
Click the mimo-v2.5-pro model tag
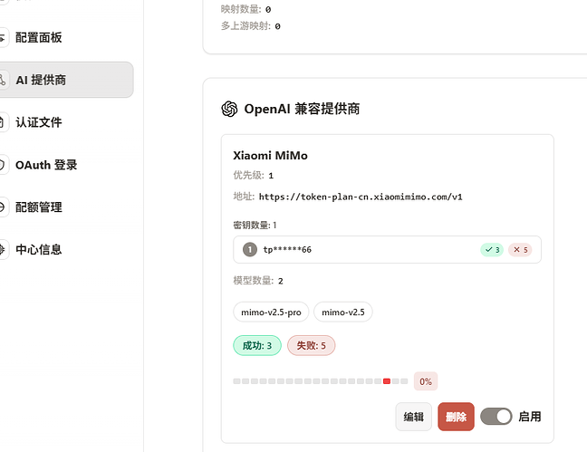[x=271, y=312]
